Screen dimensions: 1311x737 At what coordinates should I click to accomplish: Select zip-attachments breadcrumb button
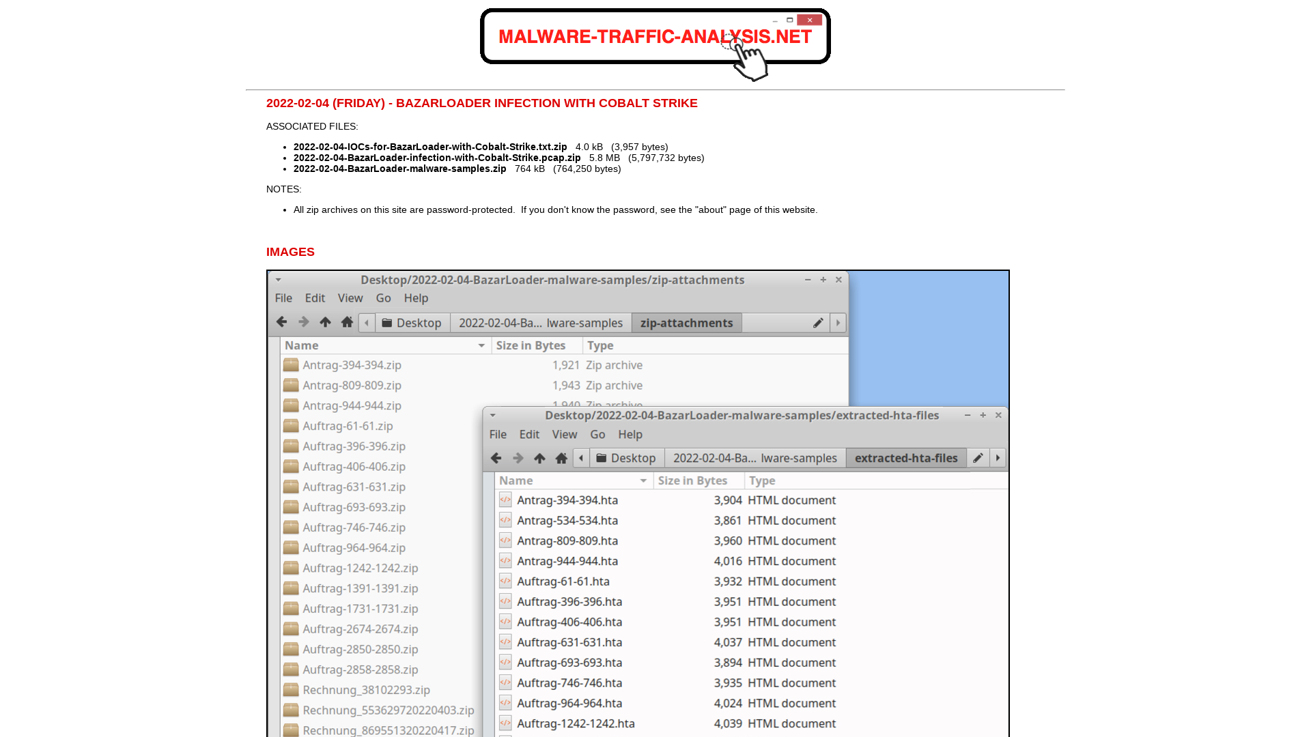pyautogui.click(x=687, y=323)
